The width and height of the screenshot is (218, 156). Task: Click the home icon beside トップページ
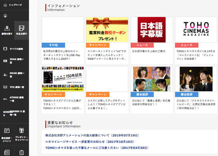[x=5, y=5]
